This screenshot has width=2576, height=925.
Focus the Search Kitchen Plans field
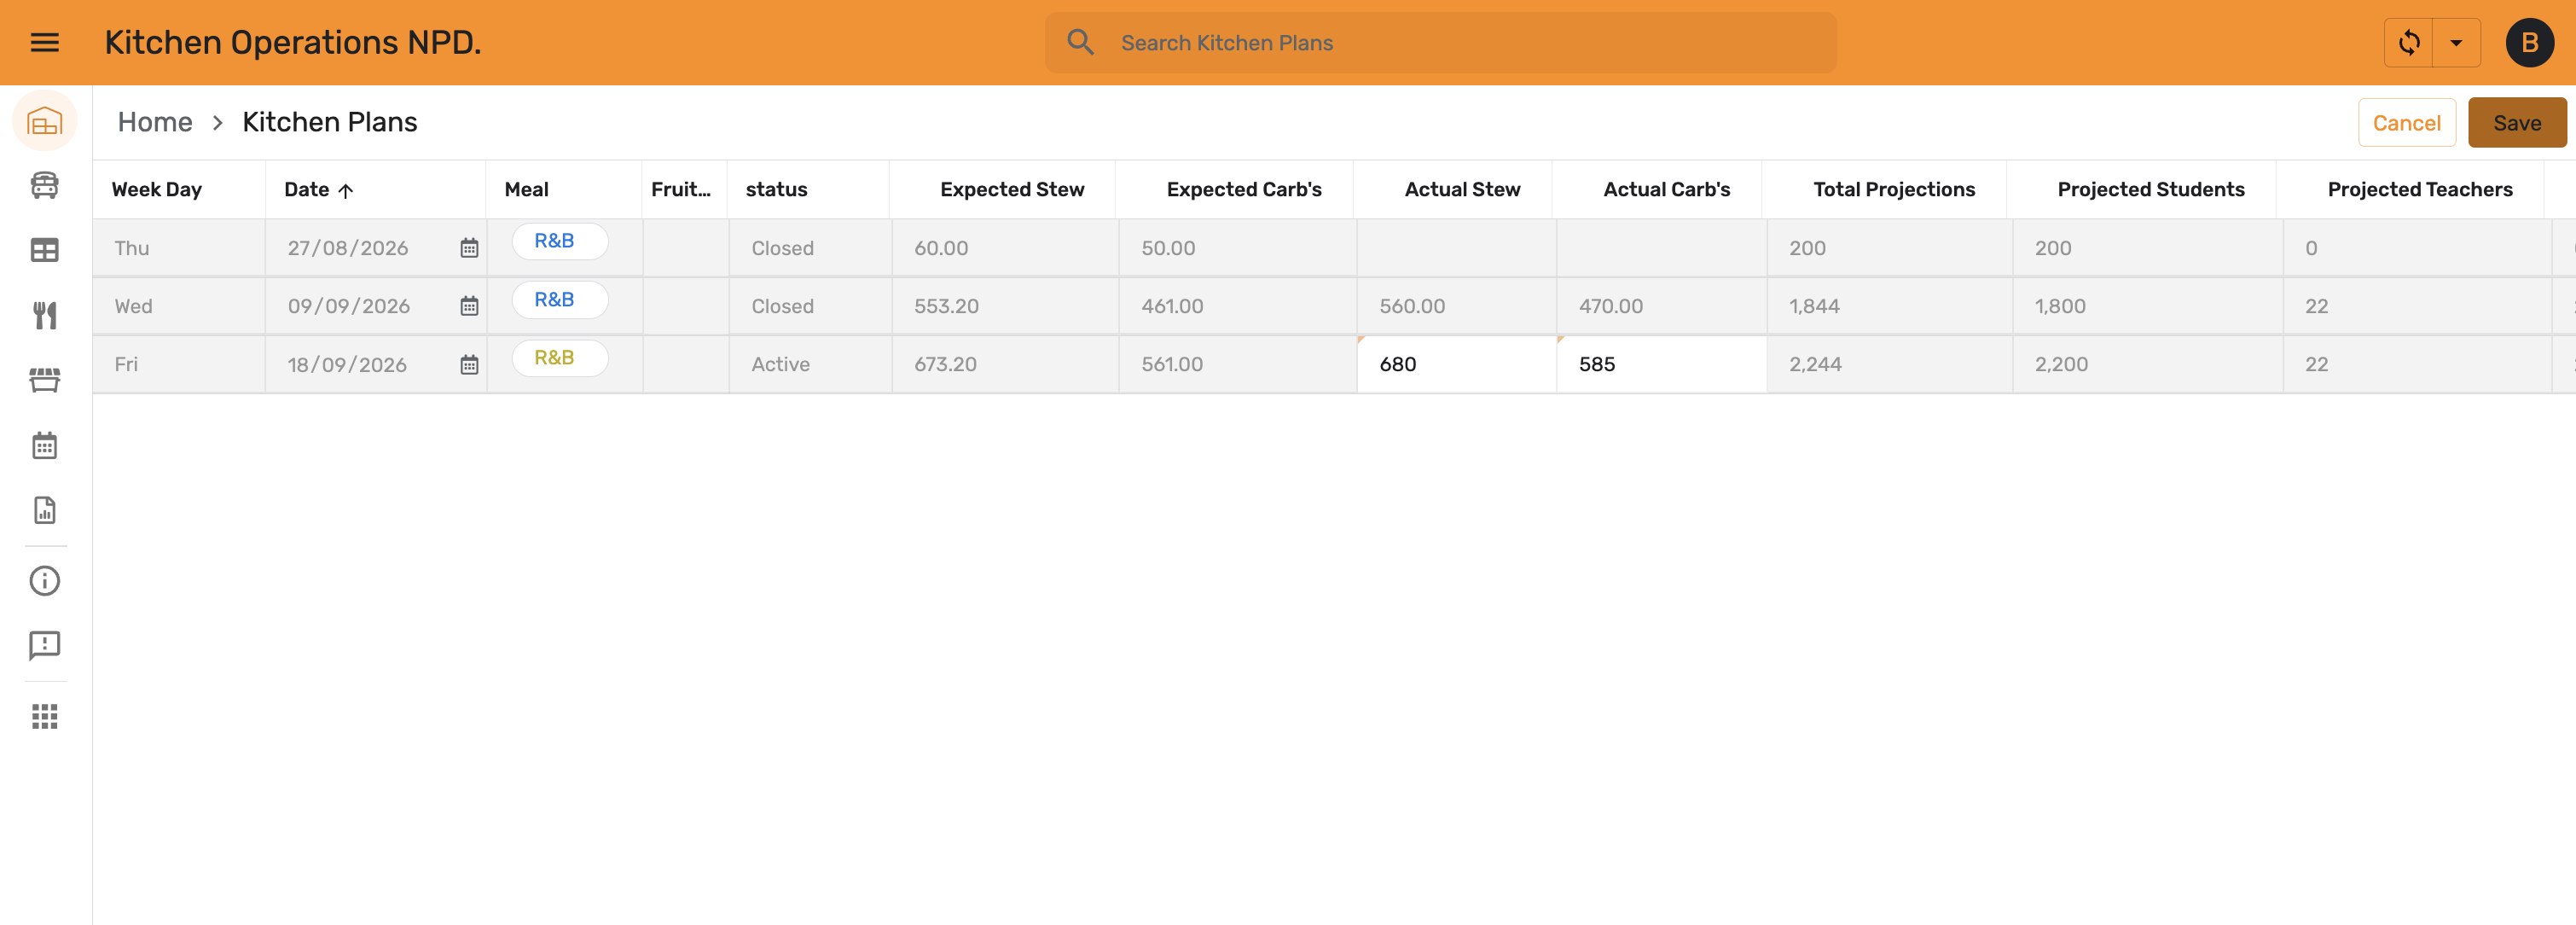(1440, 43)
